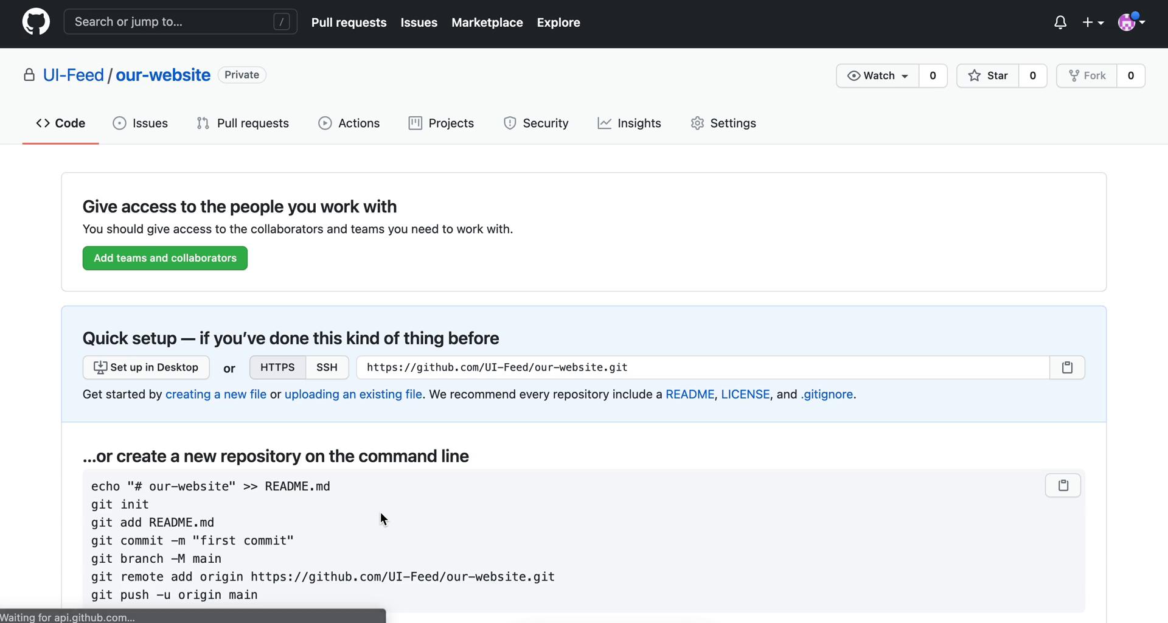1168x623 pixels.
Task: Select the Code tab
Action: tap(61, 123)
